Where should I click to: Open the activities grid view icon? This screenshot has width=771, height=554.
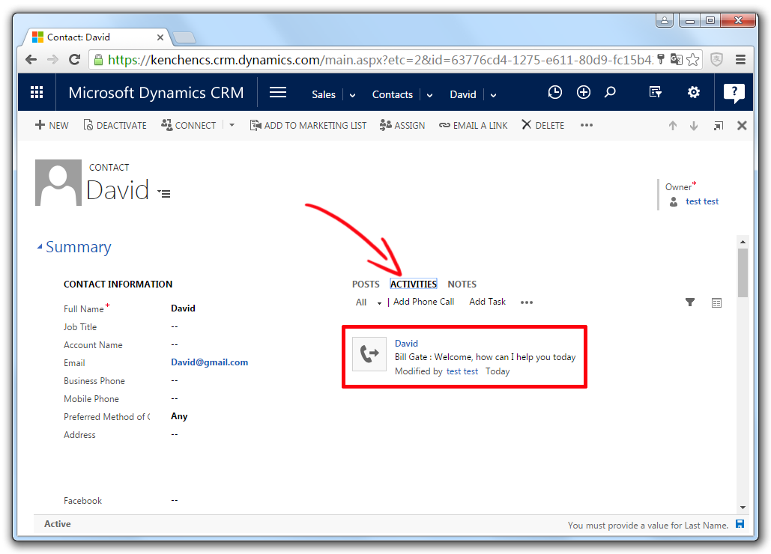716,302
